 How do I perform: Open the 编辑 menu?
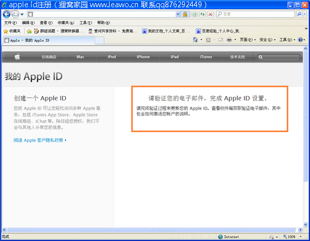28,23
